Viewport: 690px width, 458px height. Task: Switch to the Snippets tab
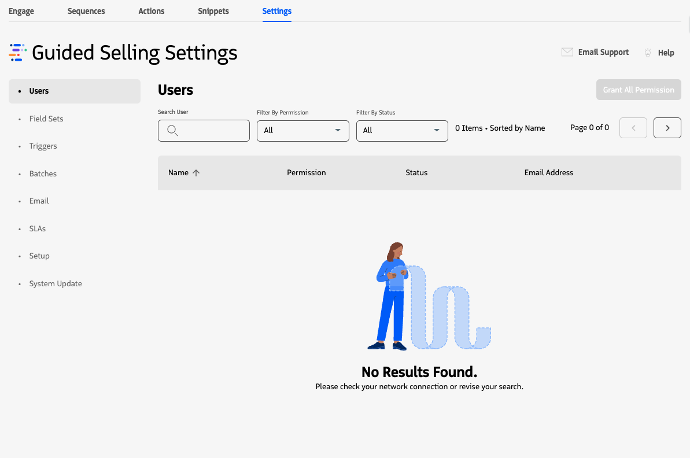pos(213,10)
